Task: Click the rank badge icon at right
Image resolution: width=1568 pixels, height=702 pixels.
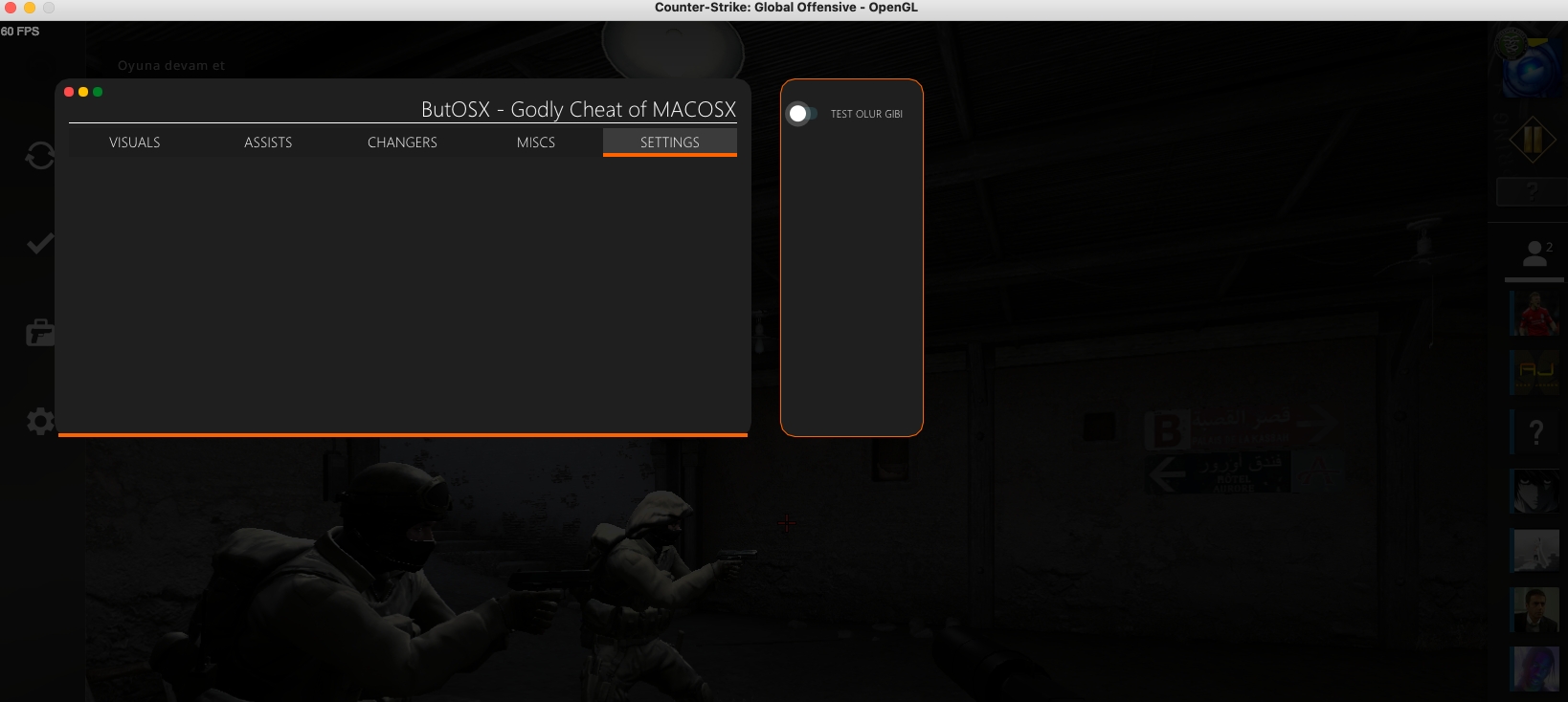Action: (x=1532, y=141)
